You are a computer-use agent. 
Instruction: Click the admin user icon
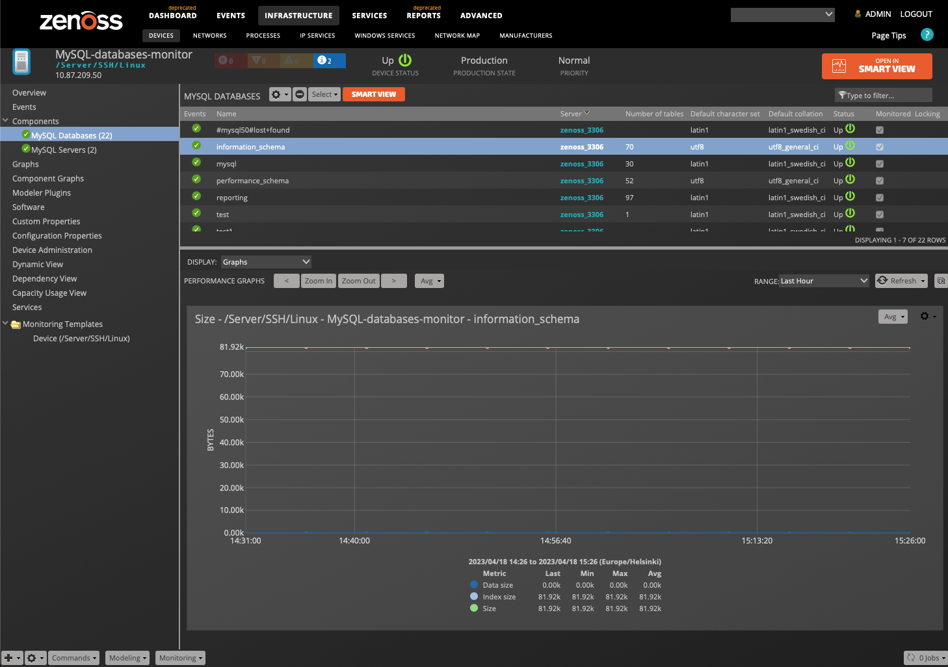[858, 14]
